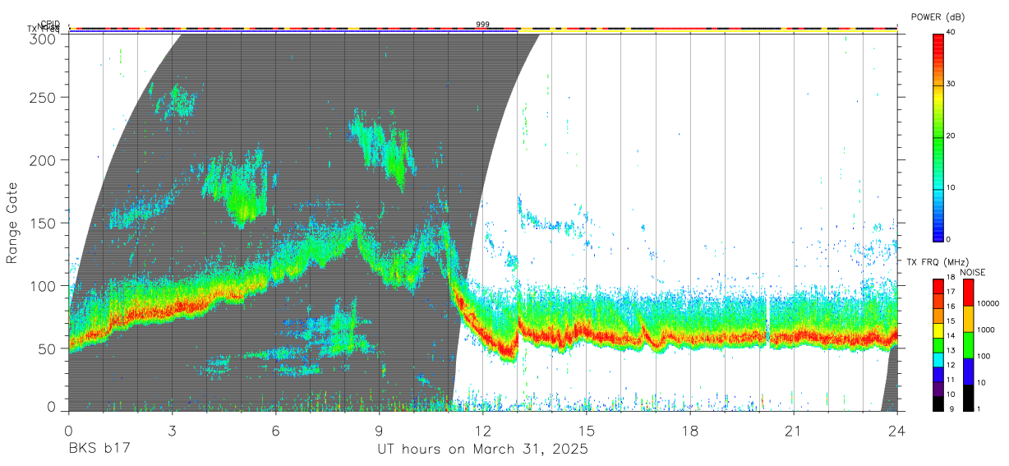Click the 21 hour tick on the time axis
1009x466 pixels.
(x=793, y=431)
